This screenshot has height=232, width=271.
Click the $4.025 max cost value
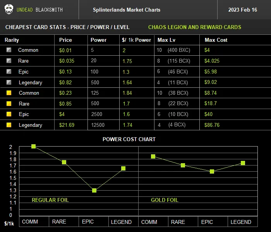pos(212,61)
